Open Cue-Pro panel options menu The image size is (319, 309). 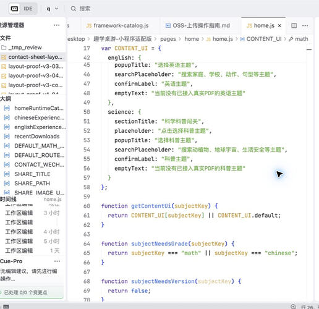[x=57, y=261]
